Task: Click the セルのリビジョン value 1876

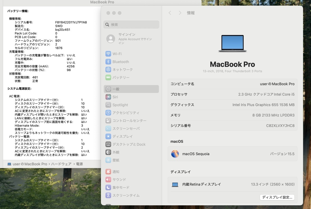Action: 59,48
